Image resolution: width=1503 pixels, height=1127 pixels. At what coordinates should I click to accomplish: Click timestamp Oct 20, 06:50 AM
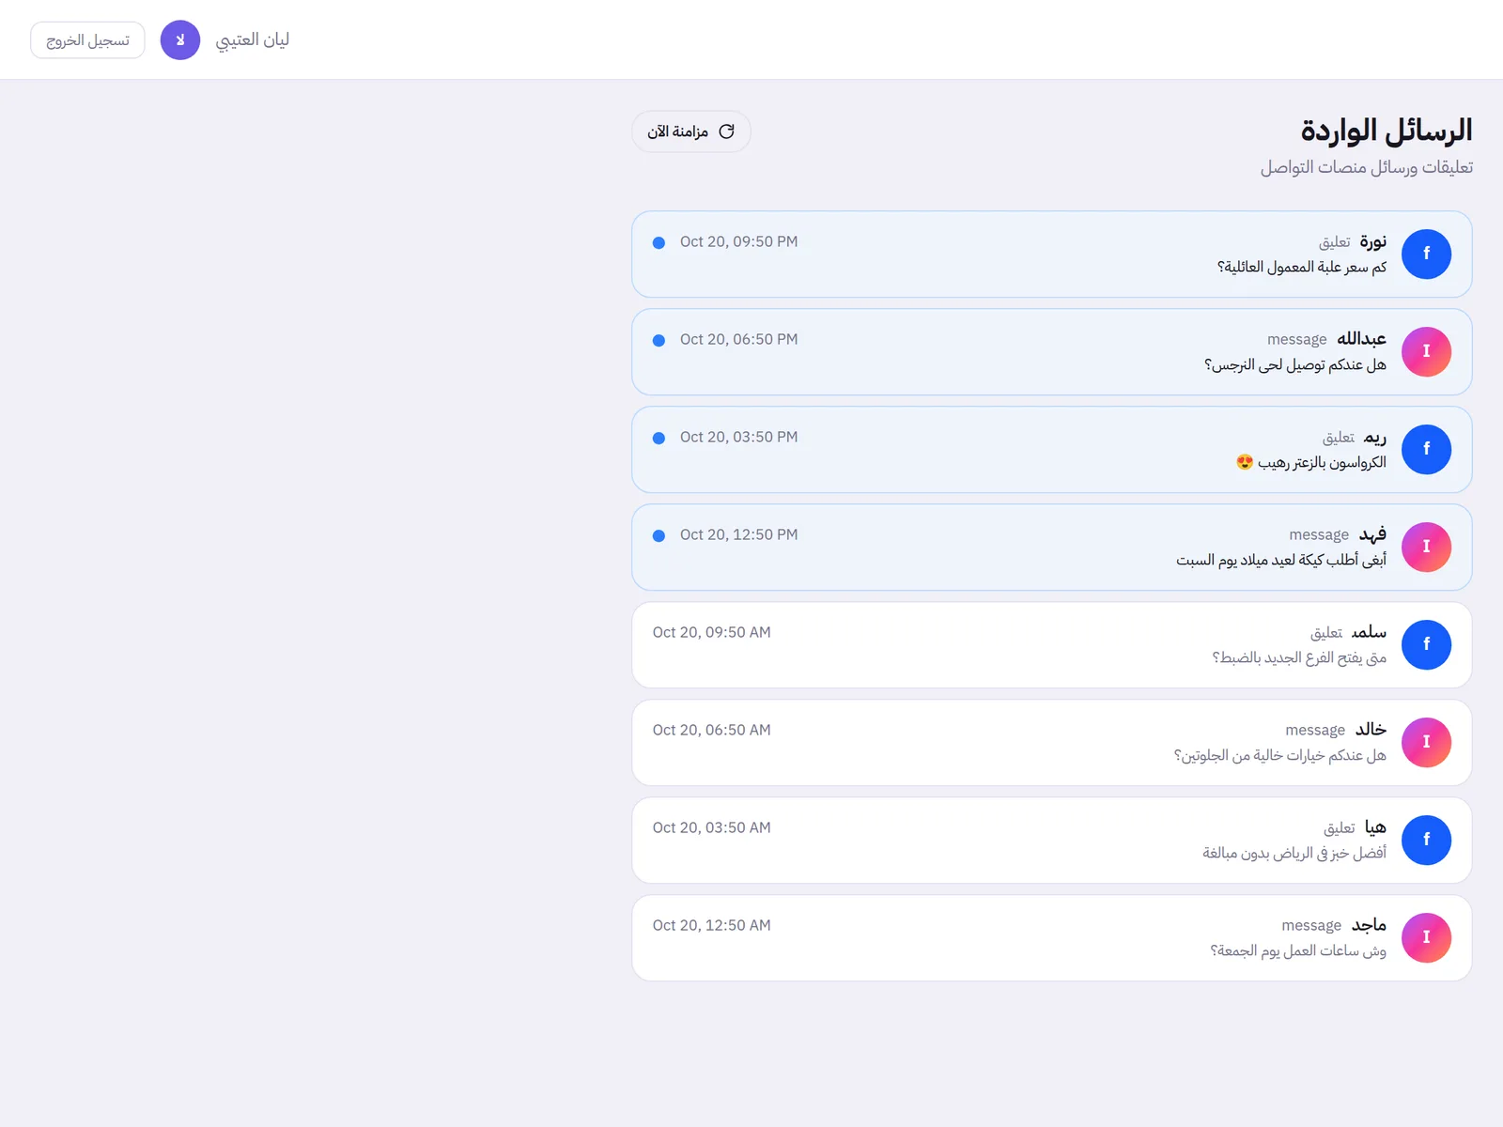click(712, 730)
